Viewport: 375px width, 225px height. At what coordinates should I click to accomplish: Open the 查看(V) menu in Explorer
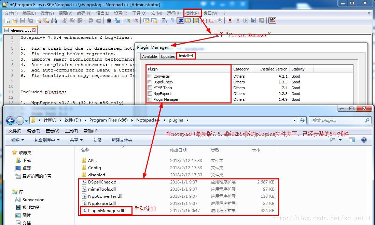coord(52,131)
